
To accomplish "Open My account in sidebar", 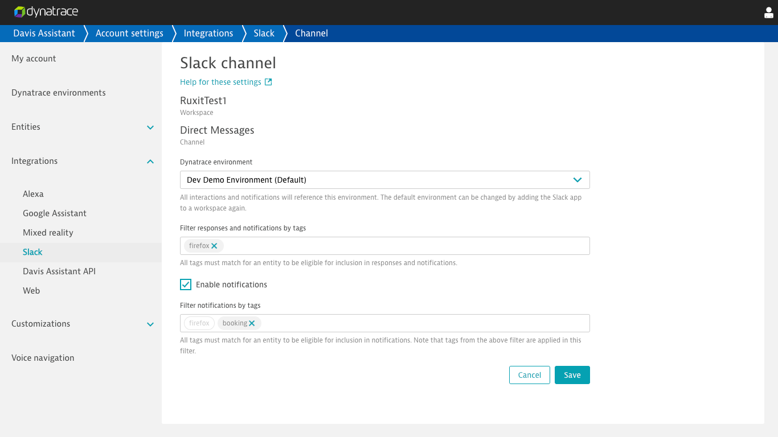I will [34, 59].
